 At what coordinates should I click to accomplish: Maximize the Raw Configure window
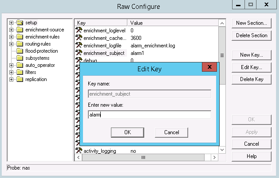251,4
